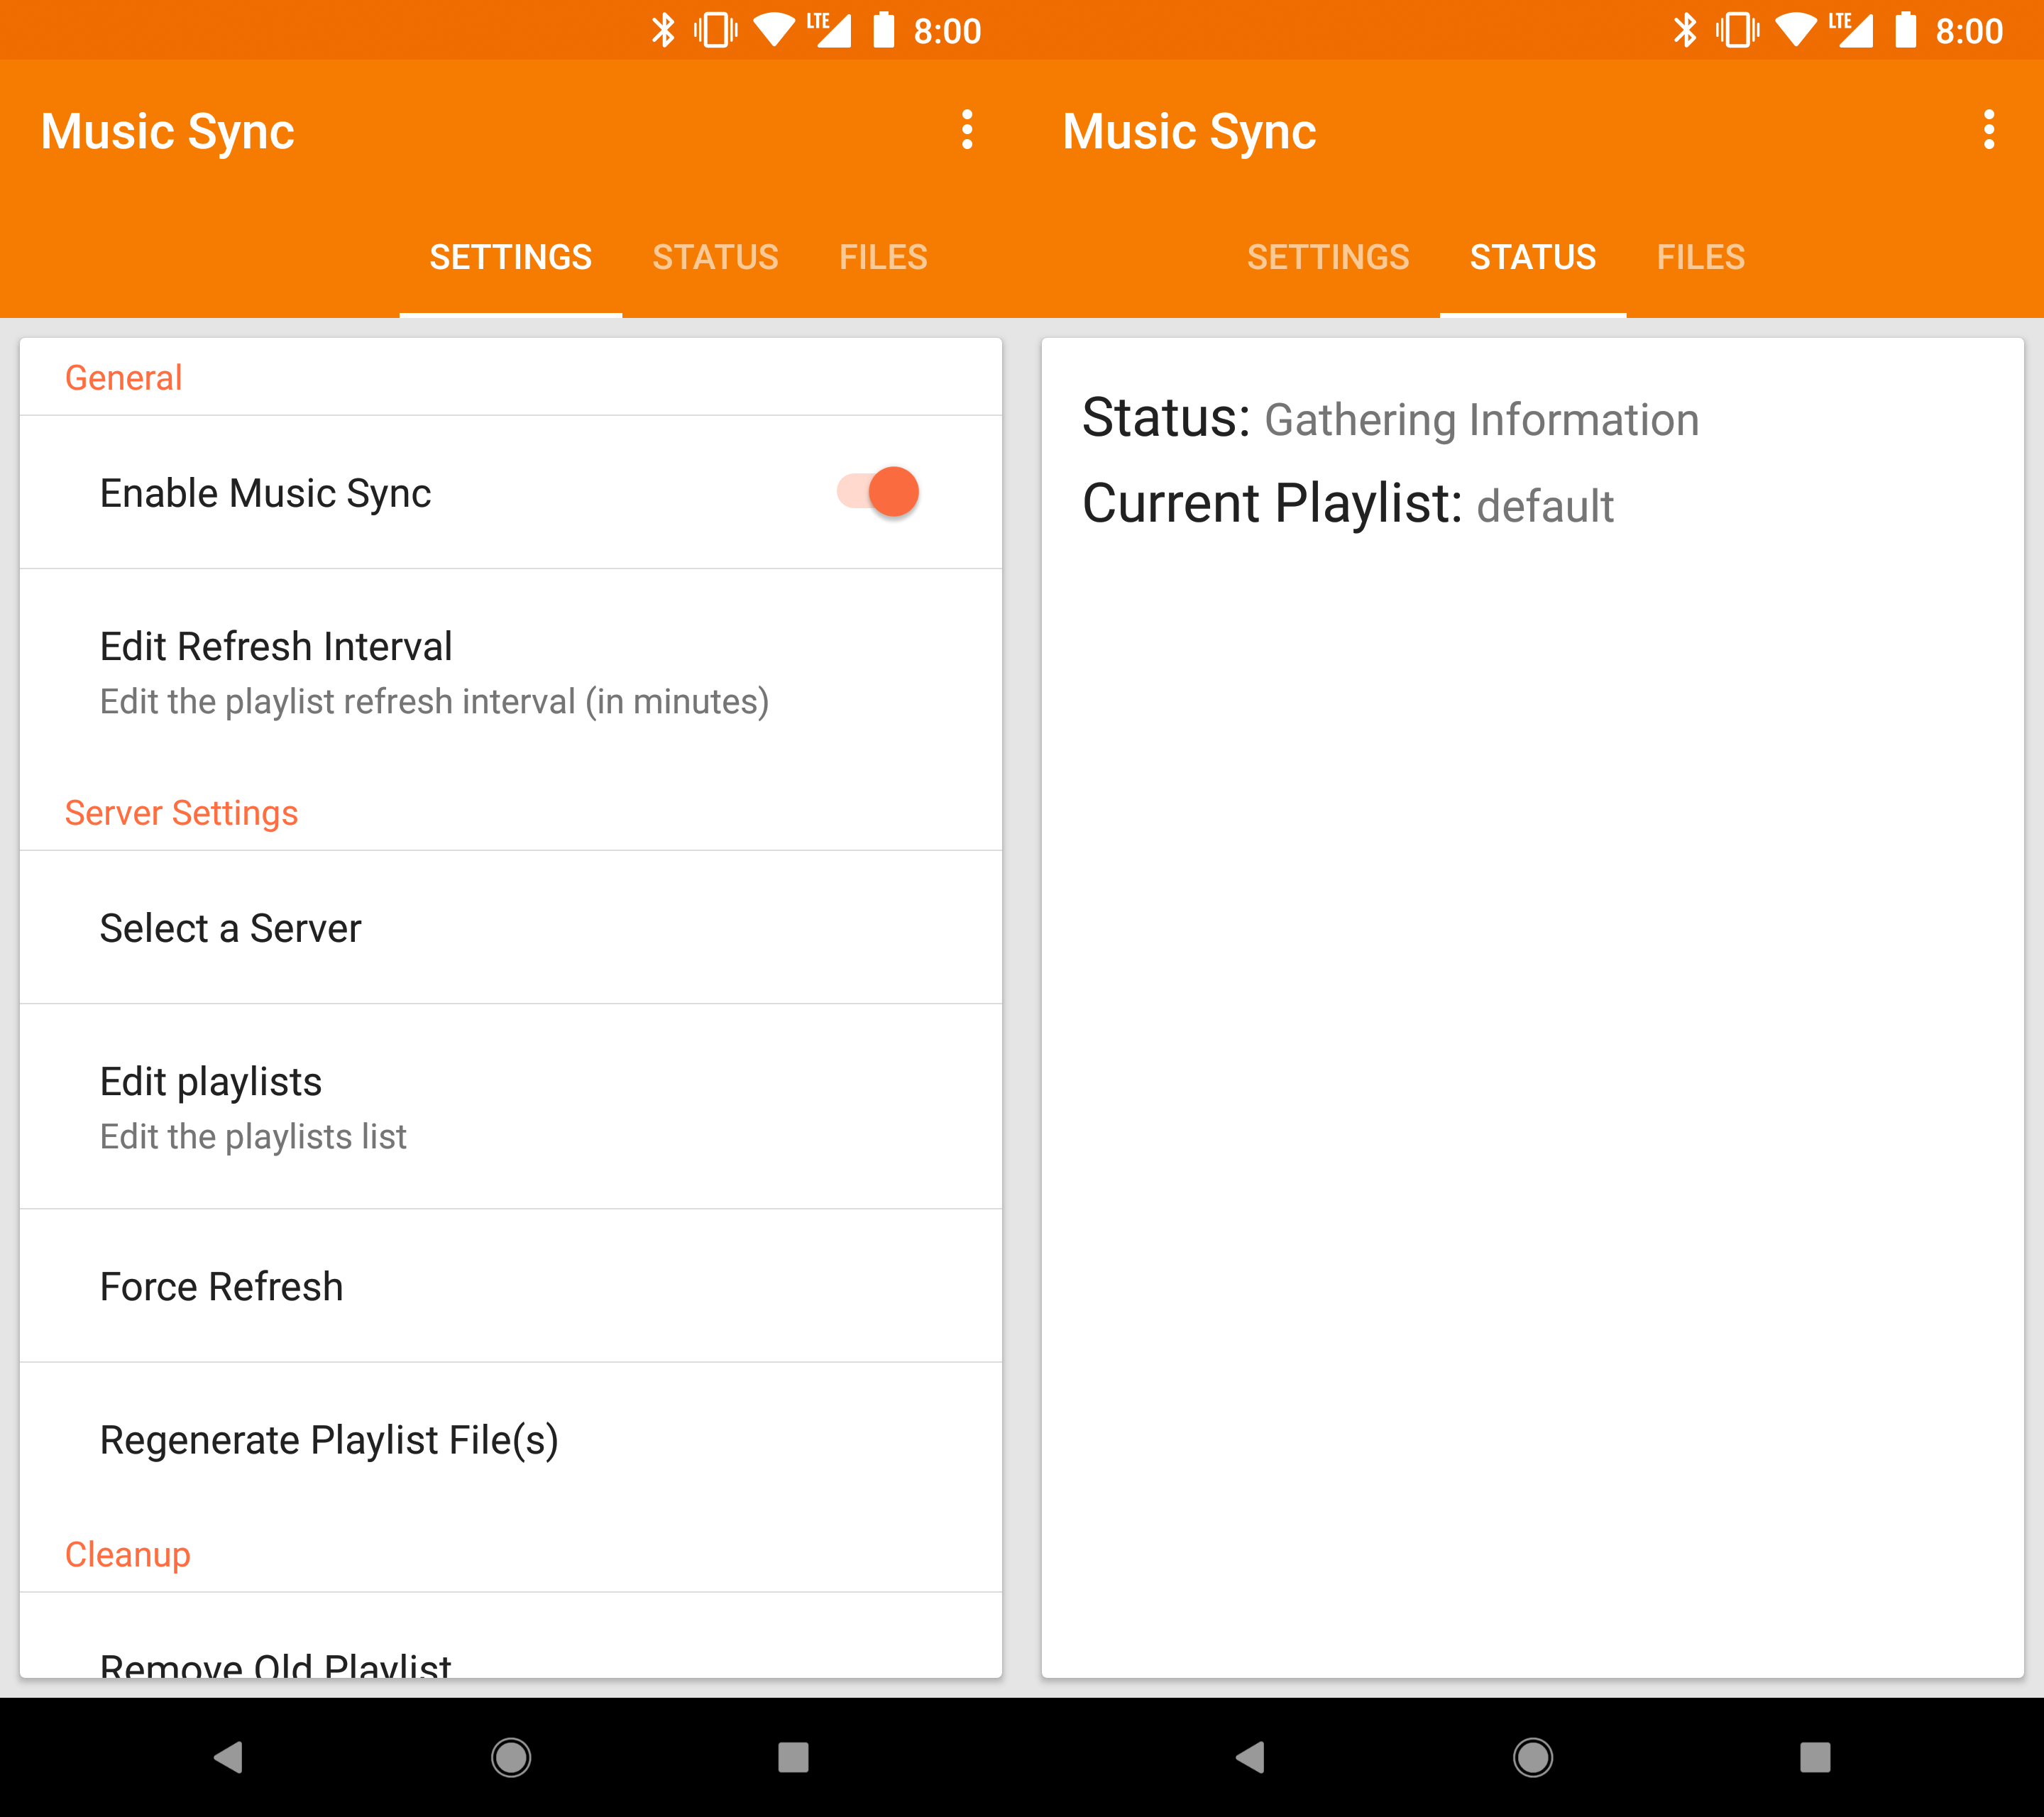This screenshot has width=2044, height=1817.
Task: Tap LTE signal icon in right status bar
Action: 1851,30
